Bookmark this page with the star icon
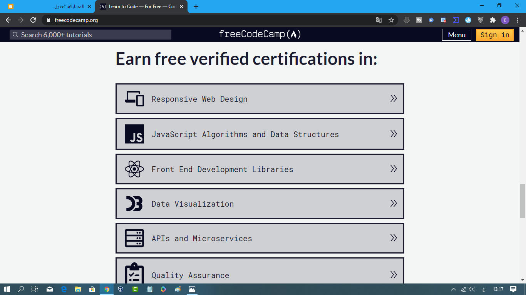This screenshot has height=295, width=526. 391,20
